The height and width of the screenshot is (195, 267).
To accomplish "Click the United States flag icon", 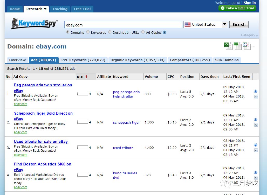I will click(188, 24).
